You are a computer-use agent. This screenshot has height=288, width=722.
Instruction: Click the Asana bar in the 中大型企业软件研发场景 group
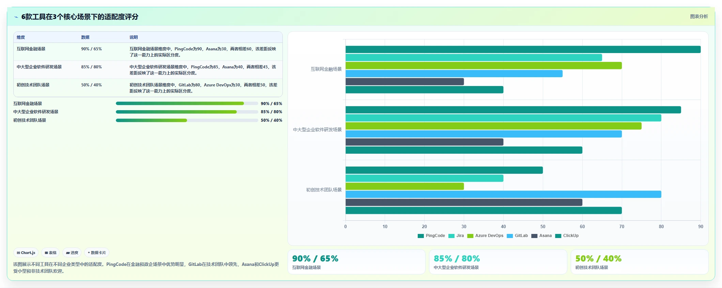coord(425,142)
